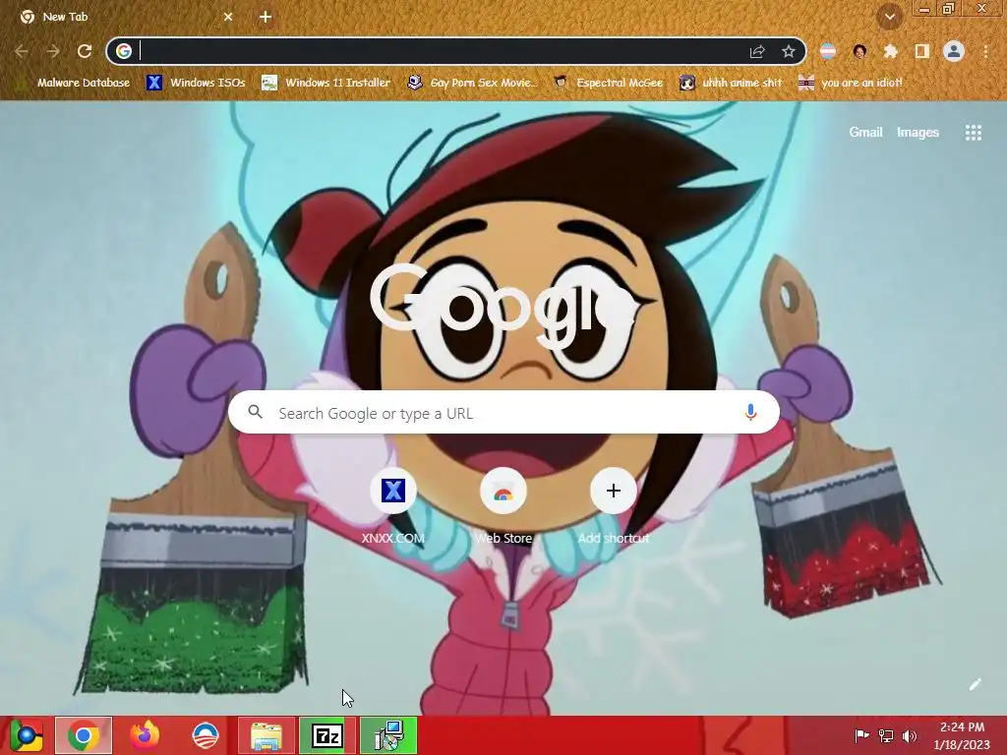Open the tab search dropdown arrow
1007x755 pixels.
click(890, 18)
